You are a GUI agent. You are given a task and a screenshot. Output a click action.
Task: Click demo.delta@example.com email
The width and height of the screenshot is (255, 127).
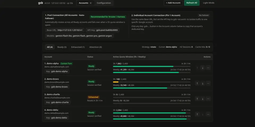[x=56, y=113]
